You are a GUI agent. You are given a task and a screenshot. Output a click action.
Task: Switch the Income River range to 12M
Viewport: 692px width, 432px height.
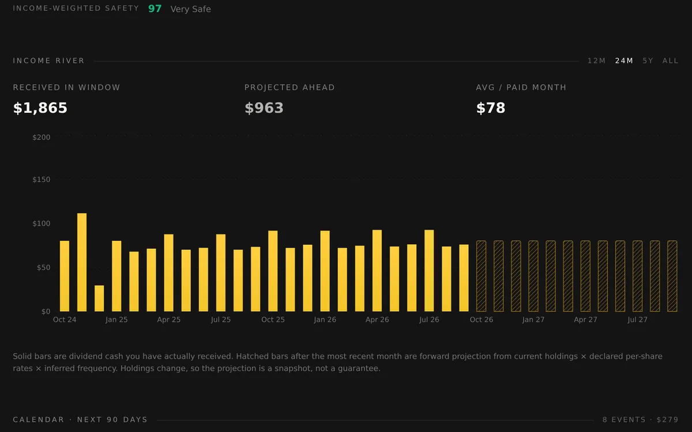[x=596, y=60]
